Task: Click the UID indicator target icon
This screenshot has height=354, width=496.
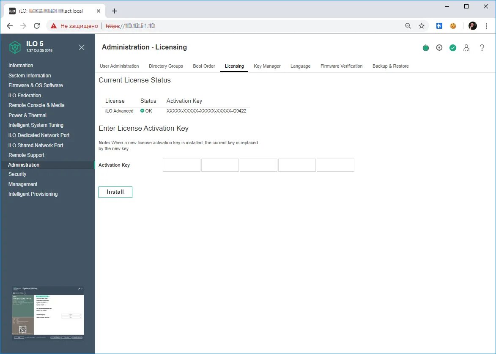Action: [439, 48]
